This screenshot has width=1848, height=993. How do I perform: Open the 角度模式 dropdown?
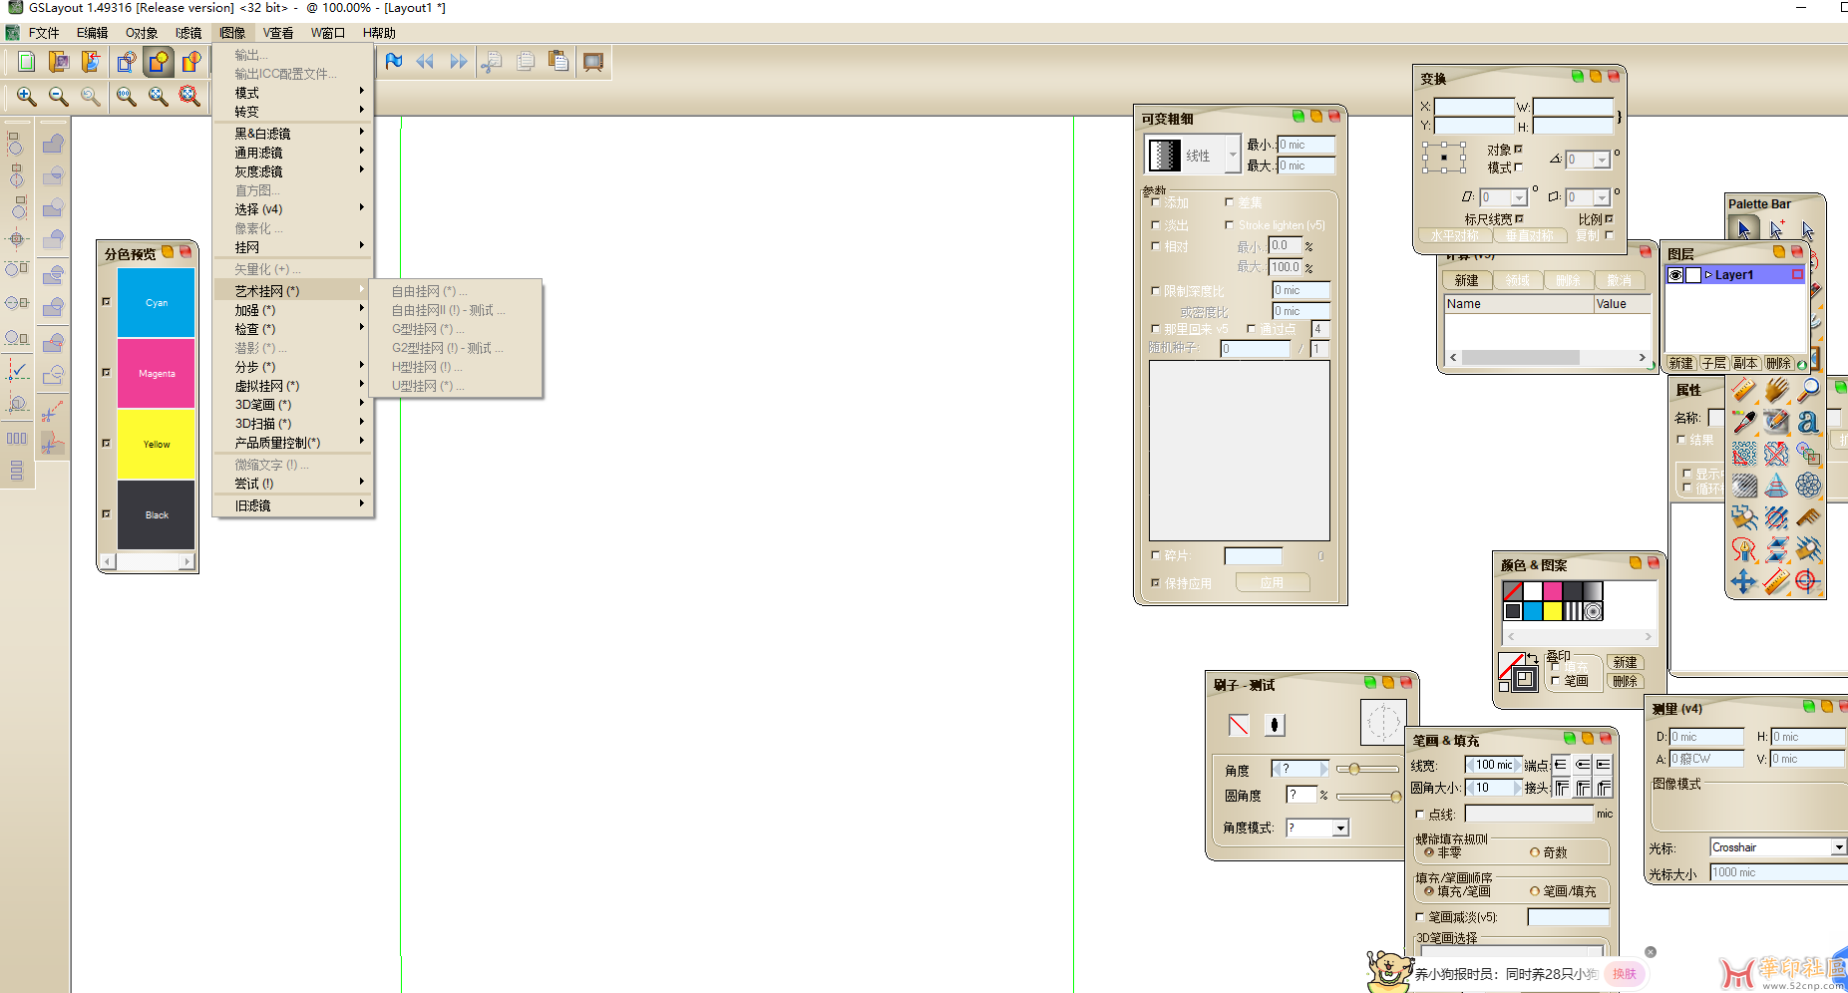coord(1340,827)
